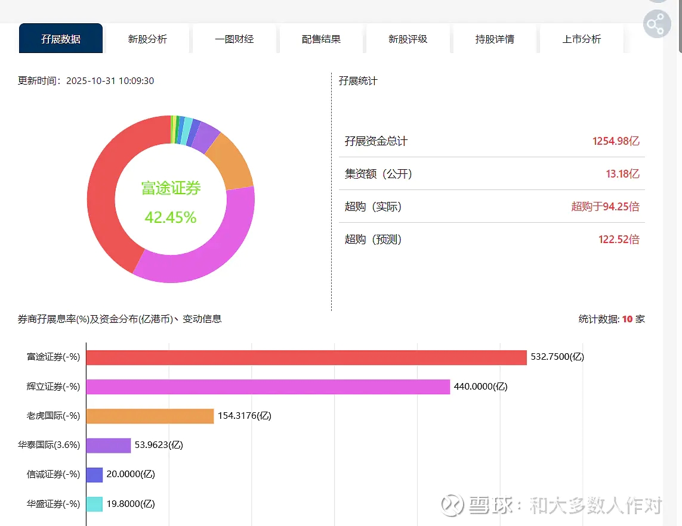
Task: View the 持股详情 tab
Action: pos(495,39)
